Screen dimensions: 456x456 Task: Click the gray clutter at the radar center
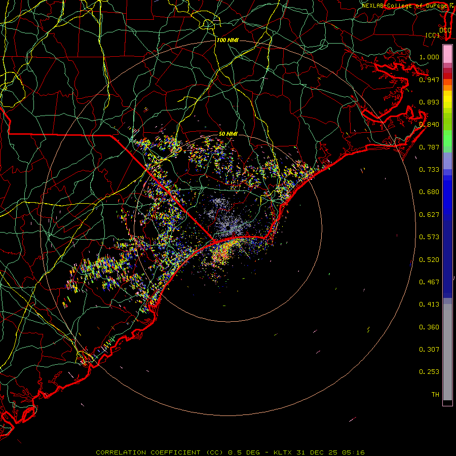[229, 227]
